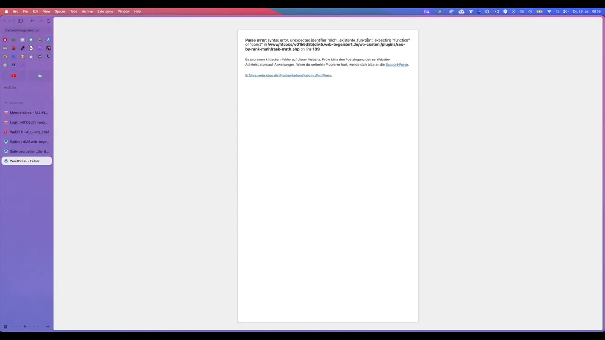This screenshot has height=340, width=605.
Task: Click the YouTube favorites folder label
Action: (x=9, y=87)
